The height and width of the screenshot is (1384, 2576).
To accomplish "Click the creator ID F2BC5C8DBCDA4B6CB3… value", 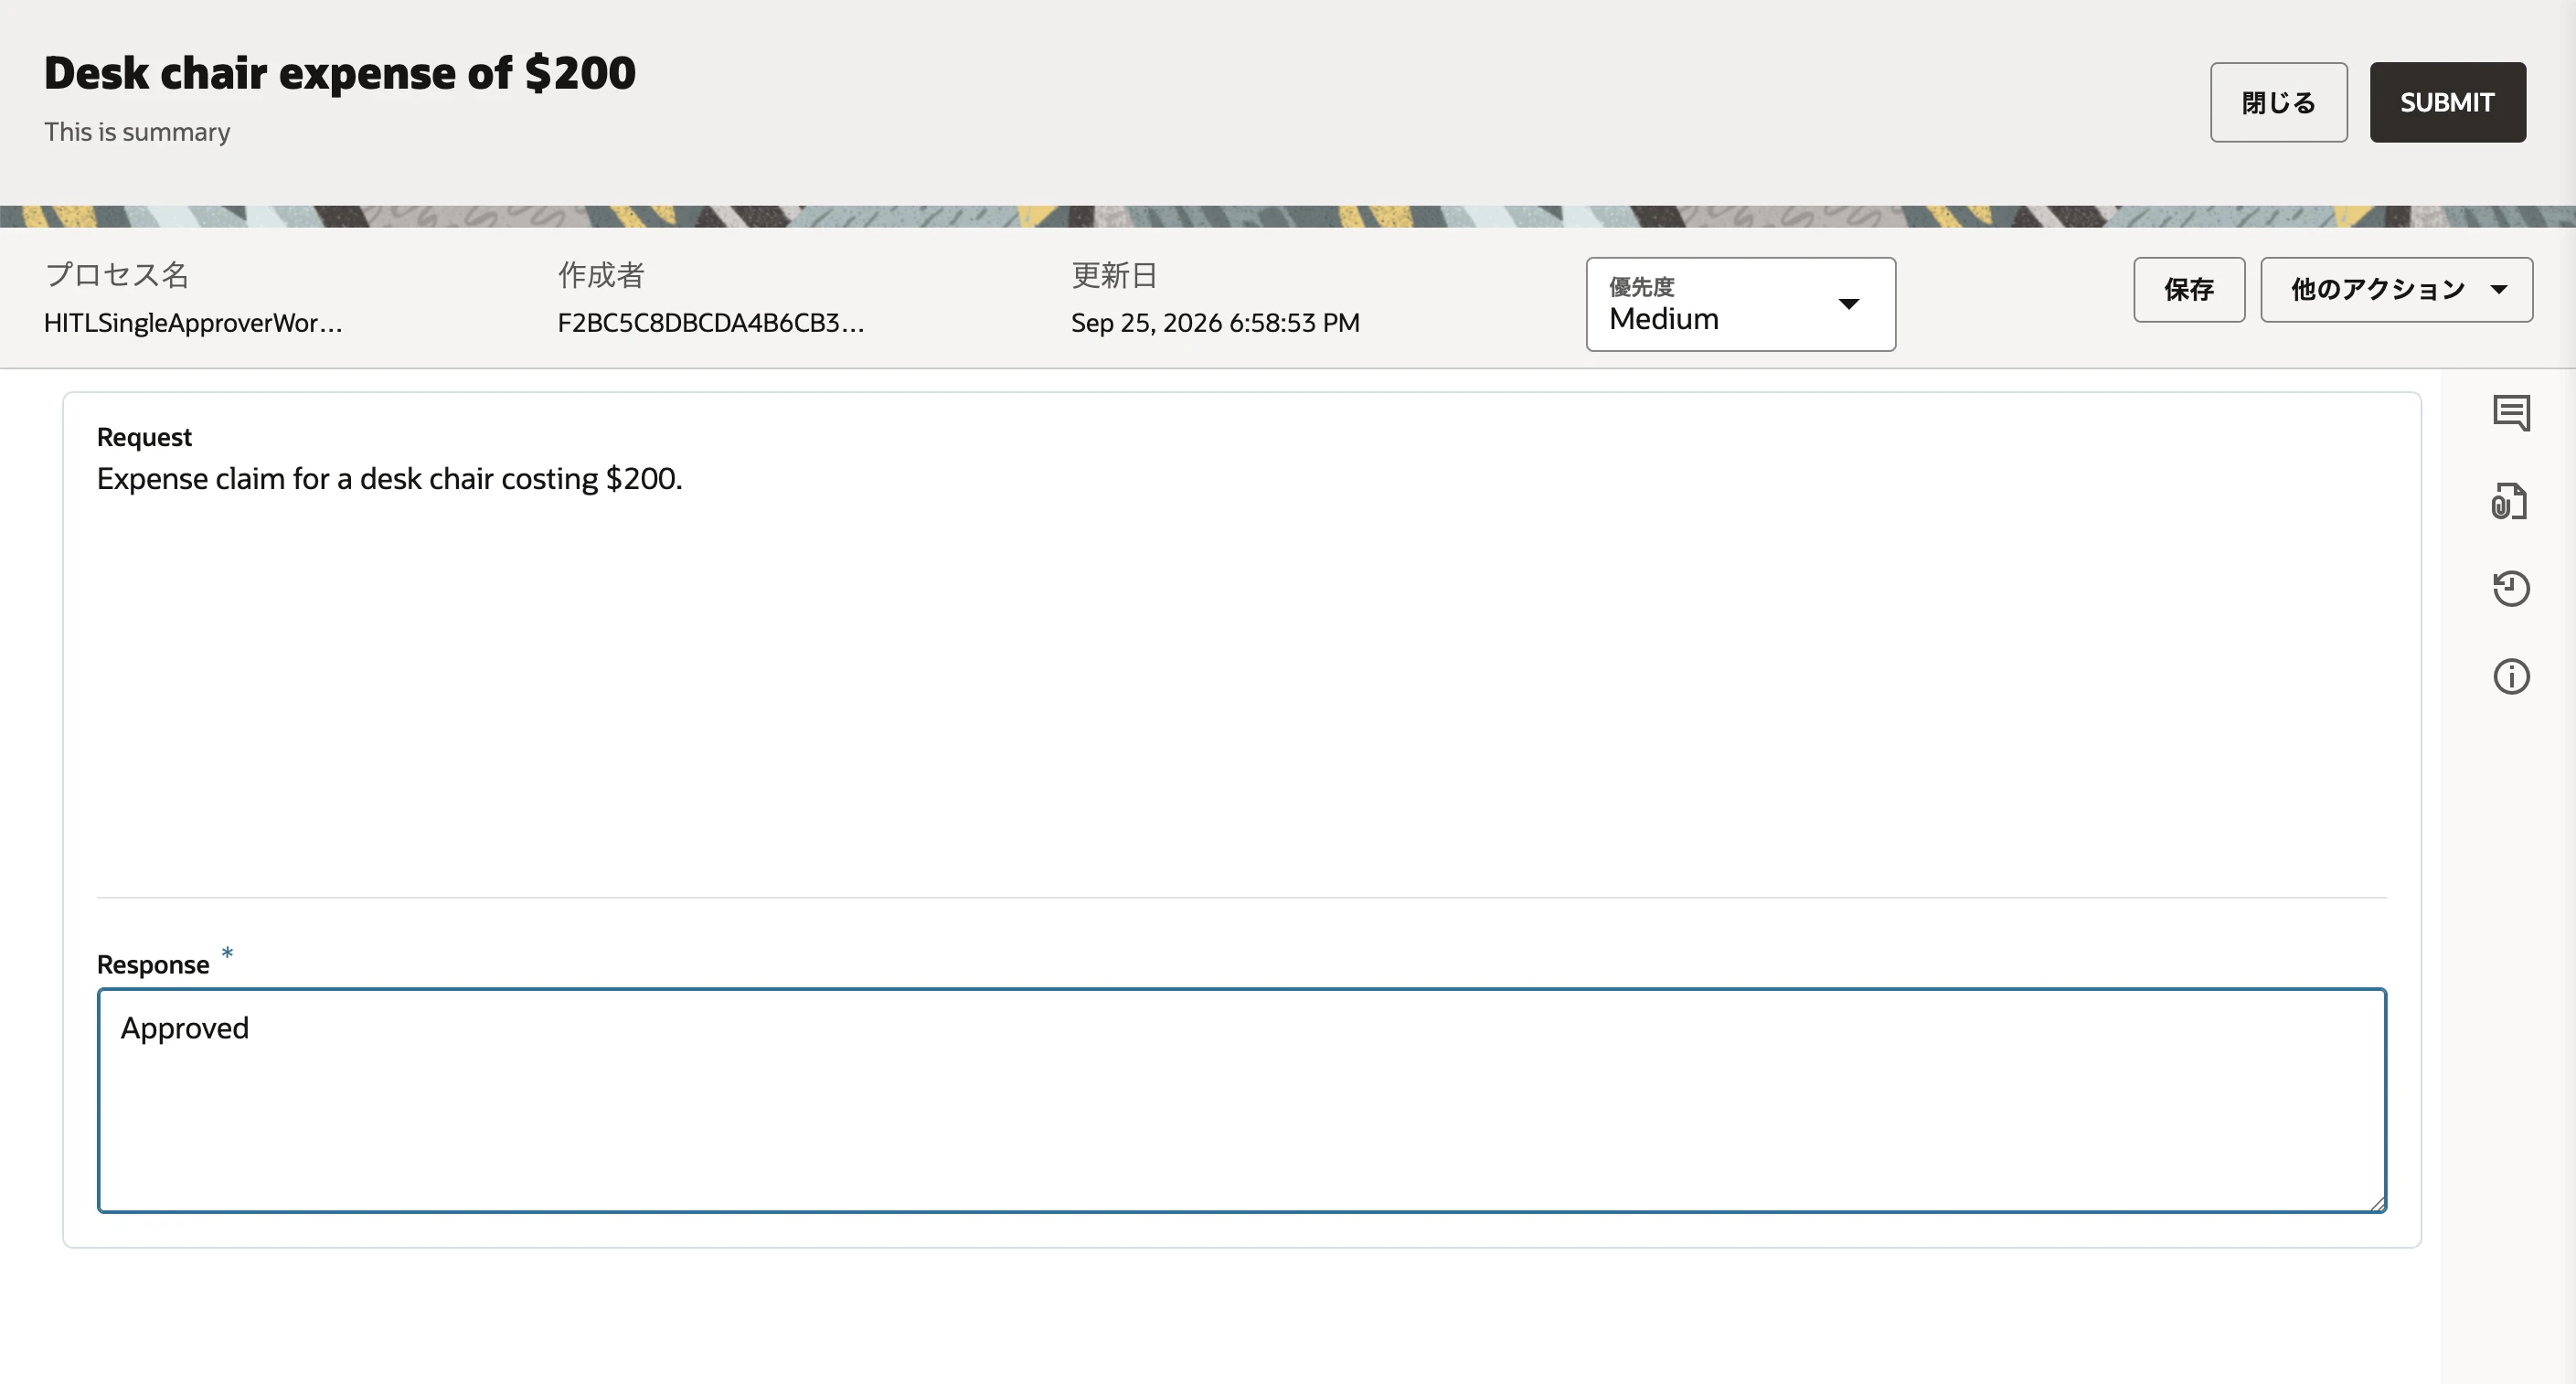I will coord(710,323).
